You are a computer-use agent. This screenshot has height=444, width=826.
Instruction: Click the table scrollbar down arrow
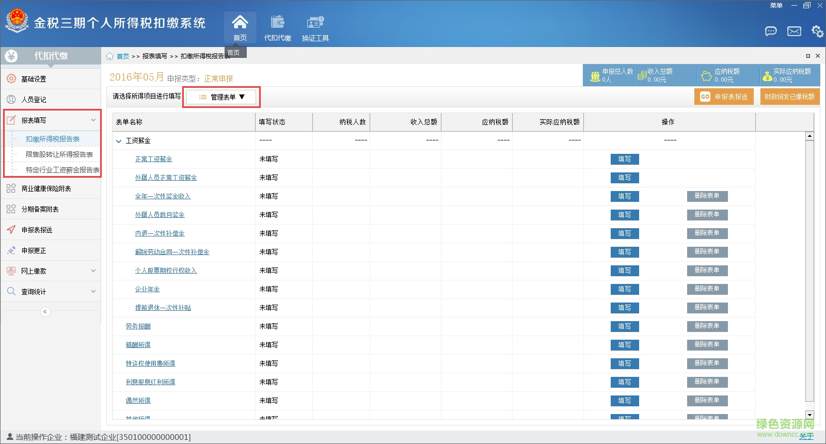click(x=809, y=415)
